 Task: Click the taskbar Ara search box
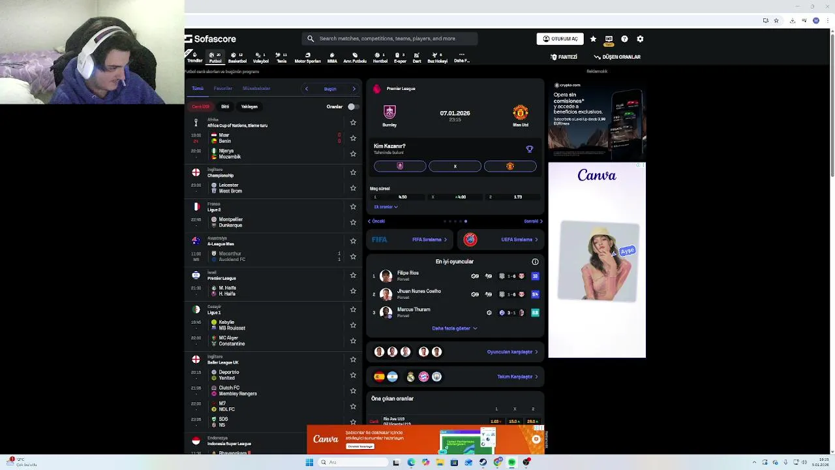[x=352, y=462]
